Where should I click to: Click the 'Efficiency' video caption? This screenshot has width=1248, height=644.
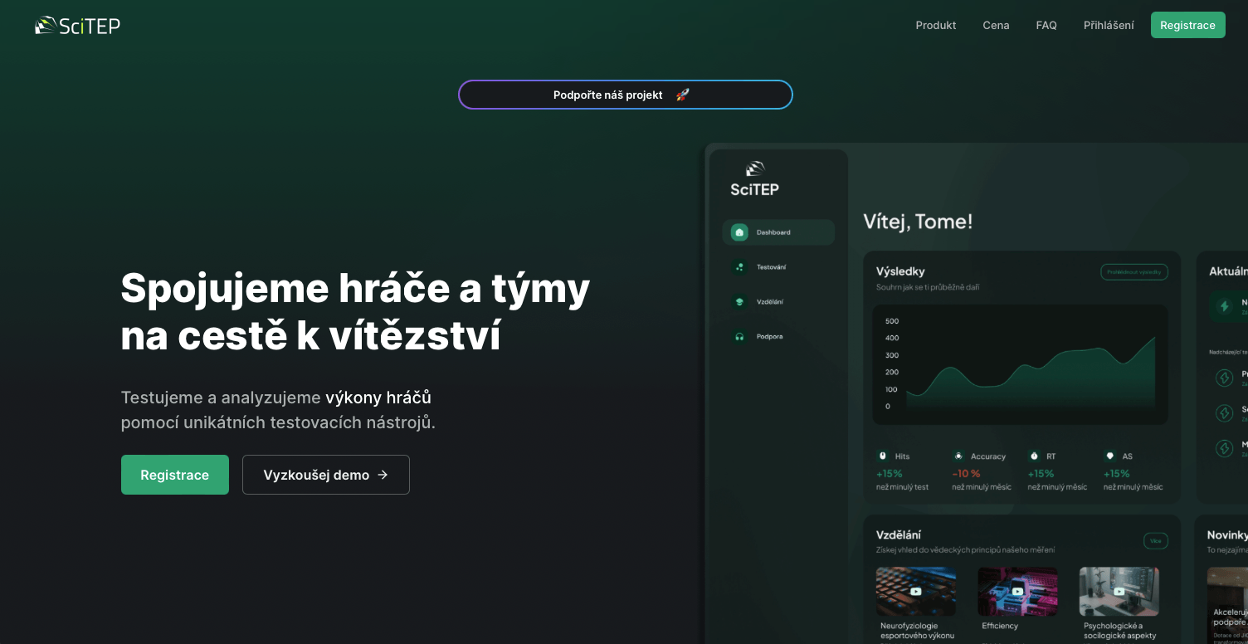click(x=1000, y=626)
